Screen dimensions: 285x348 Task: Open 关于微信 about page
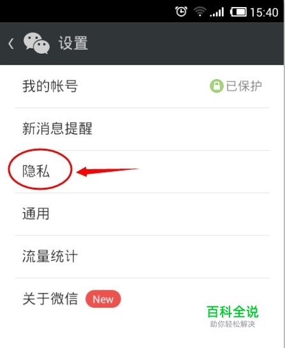(x=142, y=299)
